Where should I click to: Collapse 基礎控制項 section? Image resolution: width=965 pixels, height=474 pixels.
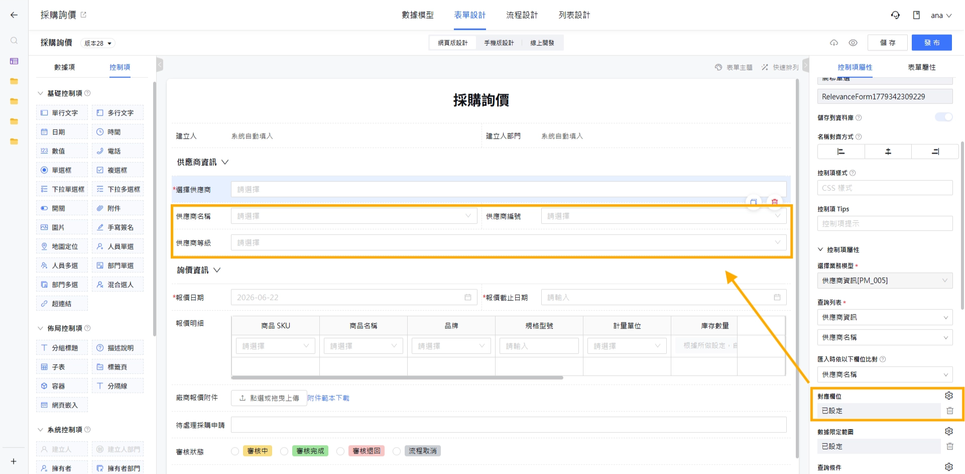point(41,93)
